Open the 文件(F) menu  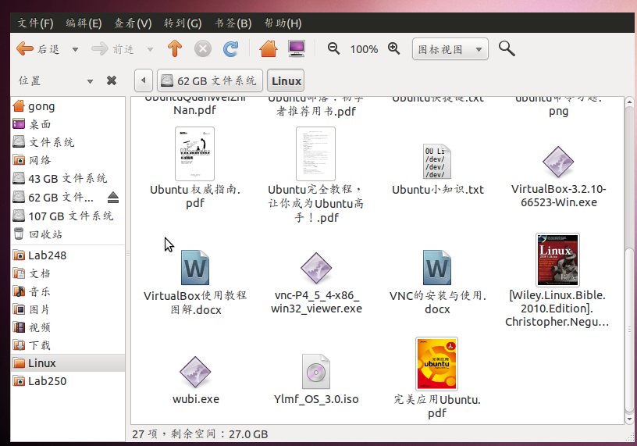point(35,23)
